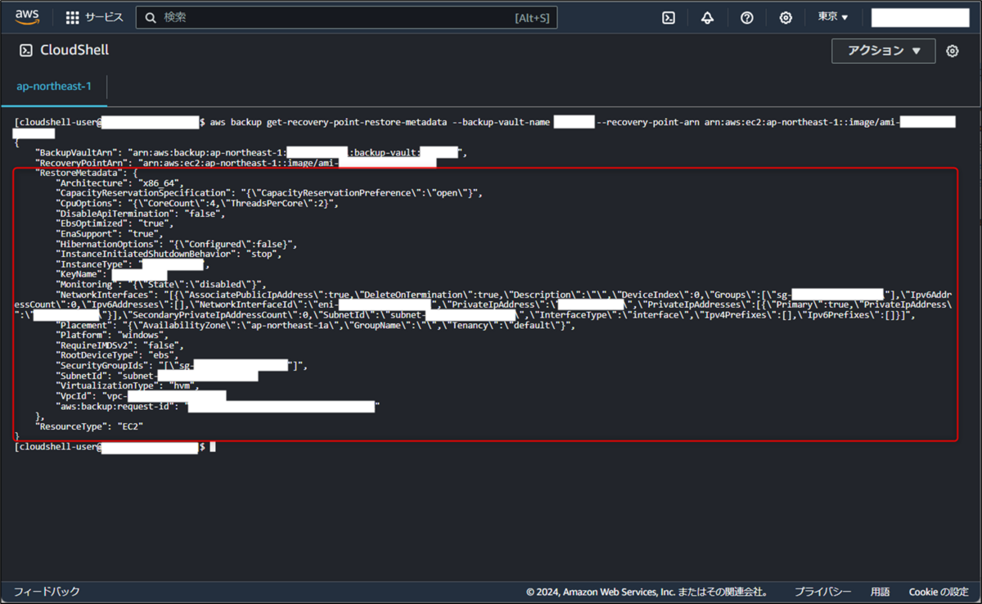Expand the 東京 region selector
Image resolution: width=982 pixels, height=604 pixels.
coord(833,17)
